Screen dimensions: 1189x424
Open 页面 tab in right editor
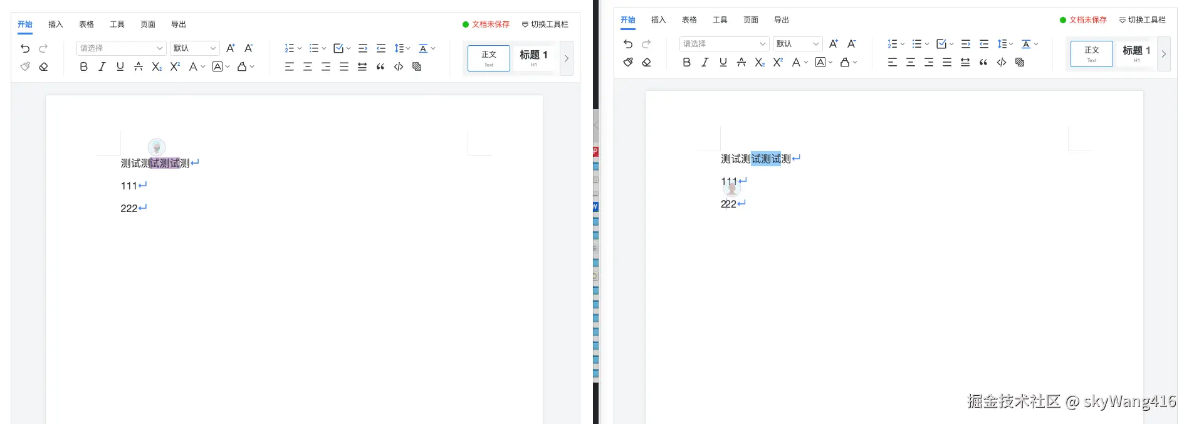pyautogui.click(x=751, y=20)
